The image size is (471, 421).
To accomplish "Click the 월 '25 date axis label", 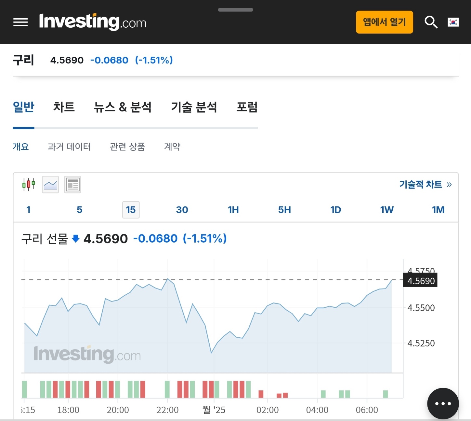I will (x=214, y=410).
